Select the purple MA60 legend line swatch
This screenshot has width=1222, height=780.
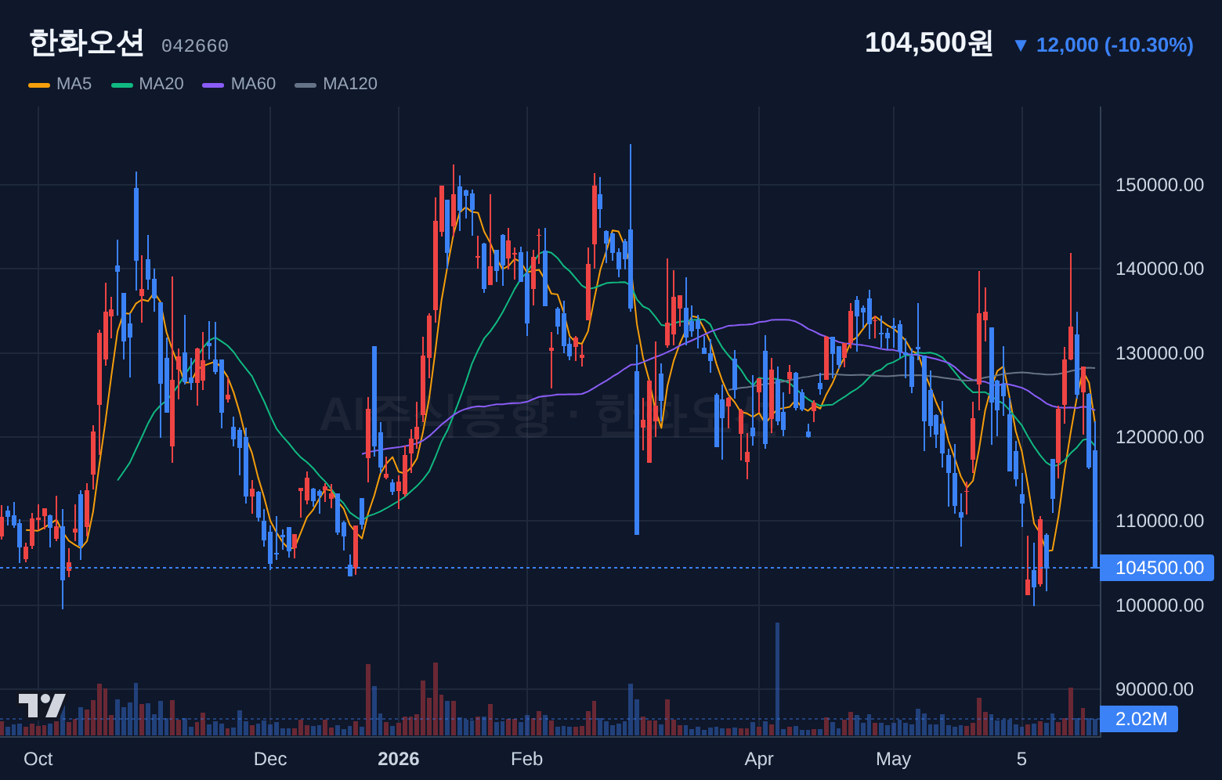click(213, 85)
